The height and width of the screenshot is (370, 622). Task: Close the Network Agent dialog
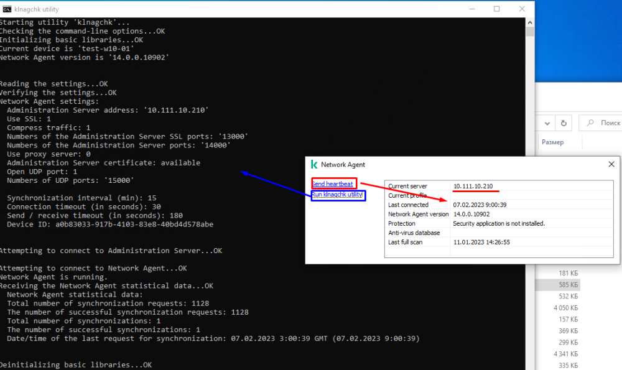(611, 164)
